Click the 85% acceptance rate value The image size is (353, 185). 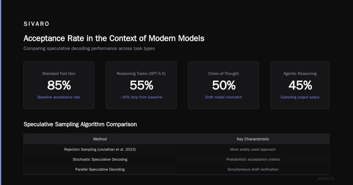click(59, 85)
